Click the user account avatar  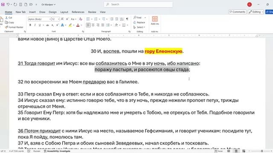click(x=249, y=5)
